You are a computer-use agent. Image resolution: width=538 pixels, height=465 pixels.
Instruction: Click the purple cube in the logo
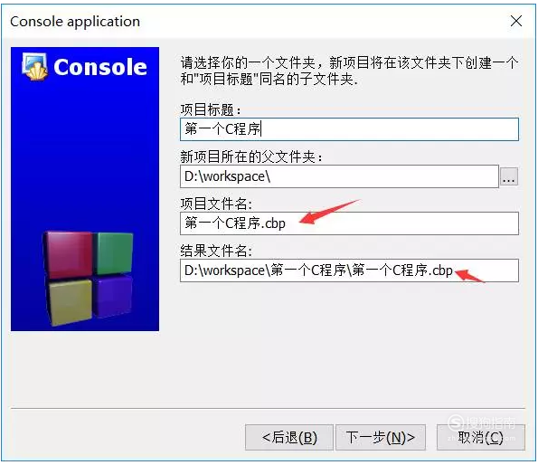pos(114,296)
